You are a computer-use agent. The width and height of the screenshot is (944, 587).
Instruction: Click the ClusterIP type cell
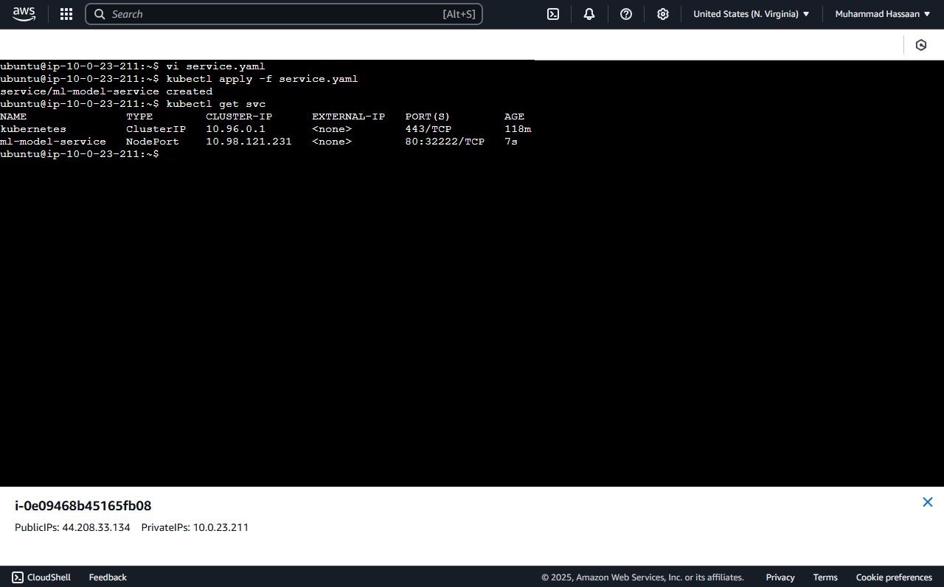pyautogui.click(x=156, y=129)
